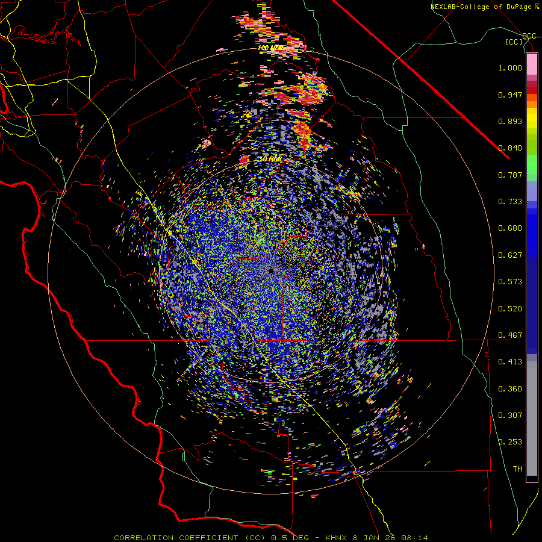542x542 pixels.
Task: Click the 0.733 scale value
Action: coord(510,202)
